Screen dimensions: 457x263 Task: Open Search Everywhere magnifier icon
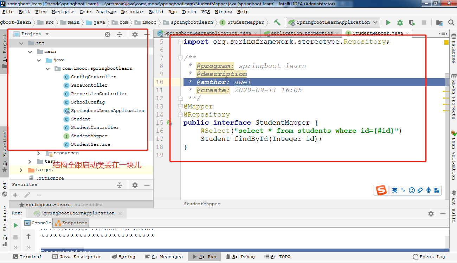point(451,22)
